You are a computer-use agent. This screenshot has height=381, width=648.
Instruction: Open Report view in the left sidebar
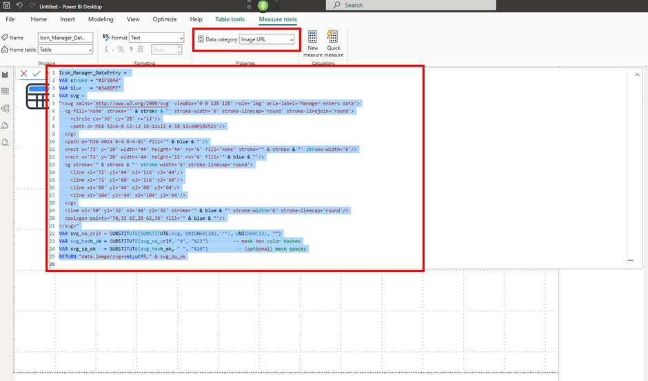coord(5,74)
